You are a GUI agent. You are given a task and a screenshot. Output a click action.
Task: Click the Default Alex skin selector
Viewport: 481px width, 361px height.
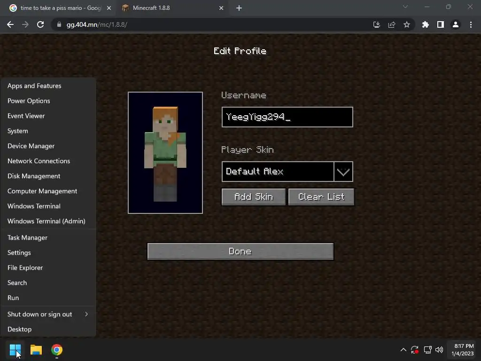click(278, 172)
